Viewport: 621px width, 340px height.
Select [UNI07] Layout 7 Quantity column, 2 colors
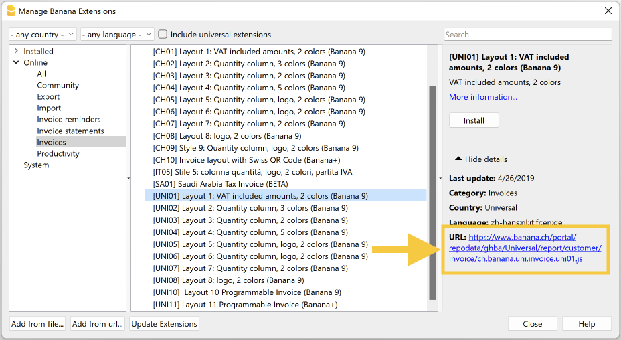(x=250, y=268)
